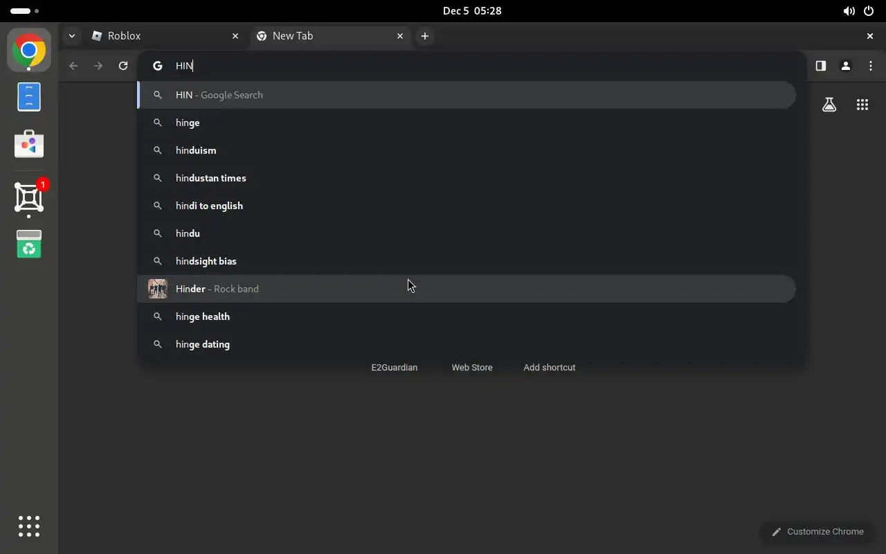Select the 'hinge' suggestion
The width and height of the screenshot is (886, 554).
click(x=467, y=123)
